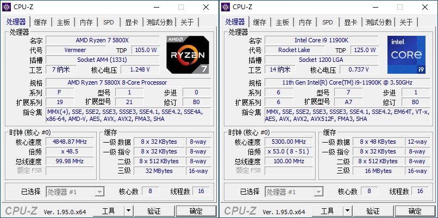The height and width of the screenshot is (218, 438).
Task: Click the 7 纳米 process value
Action: (61, 69)
